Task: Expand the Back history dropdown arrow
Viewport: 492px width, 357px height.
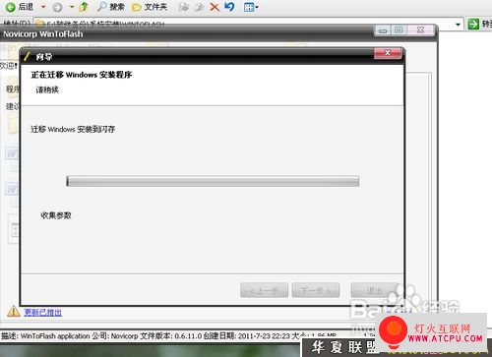Action: tap(43, 7)
